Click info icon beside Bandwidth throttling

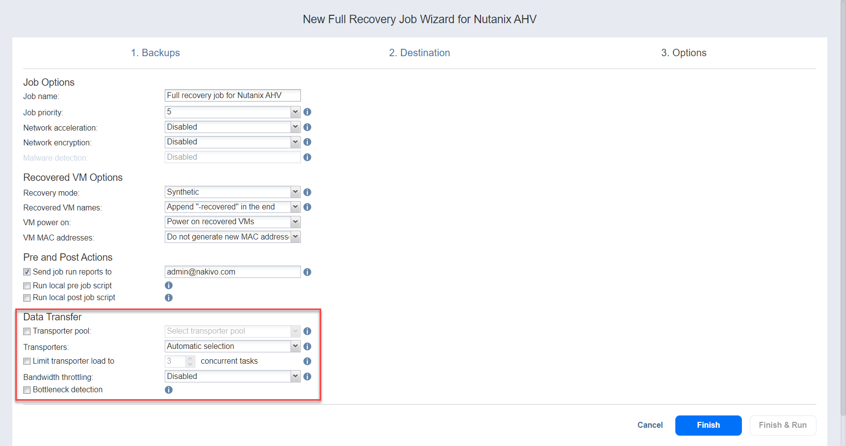click(307, 377)
